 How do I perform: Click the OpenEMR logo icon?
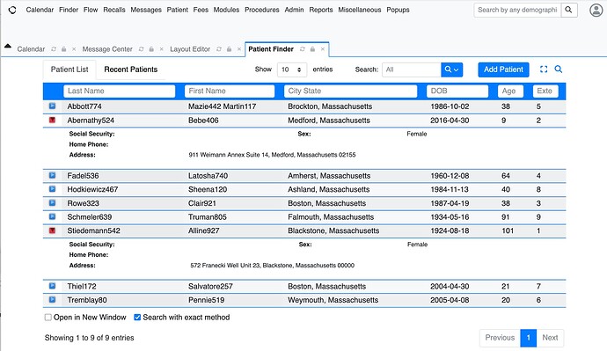pos(12,10)
